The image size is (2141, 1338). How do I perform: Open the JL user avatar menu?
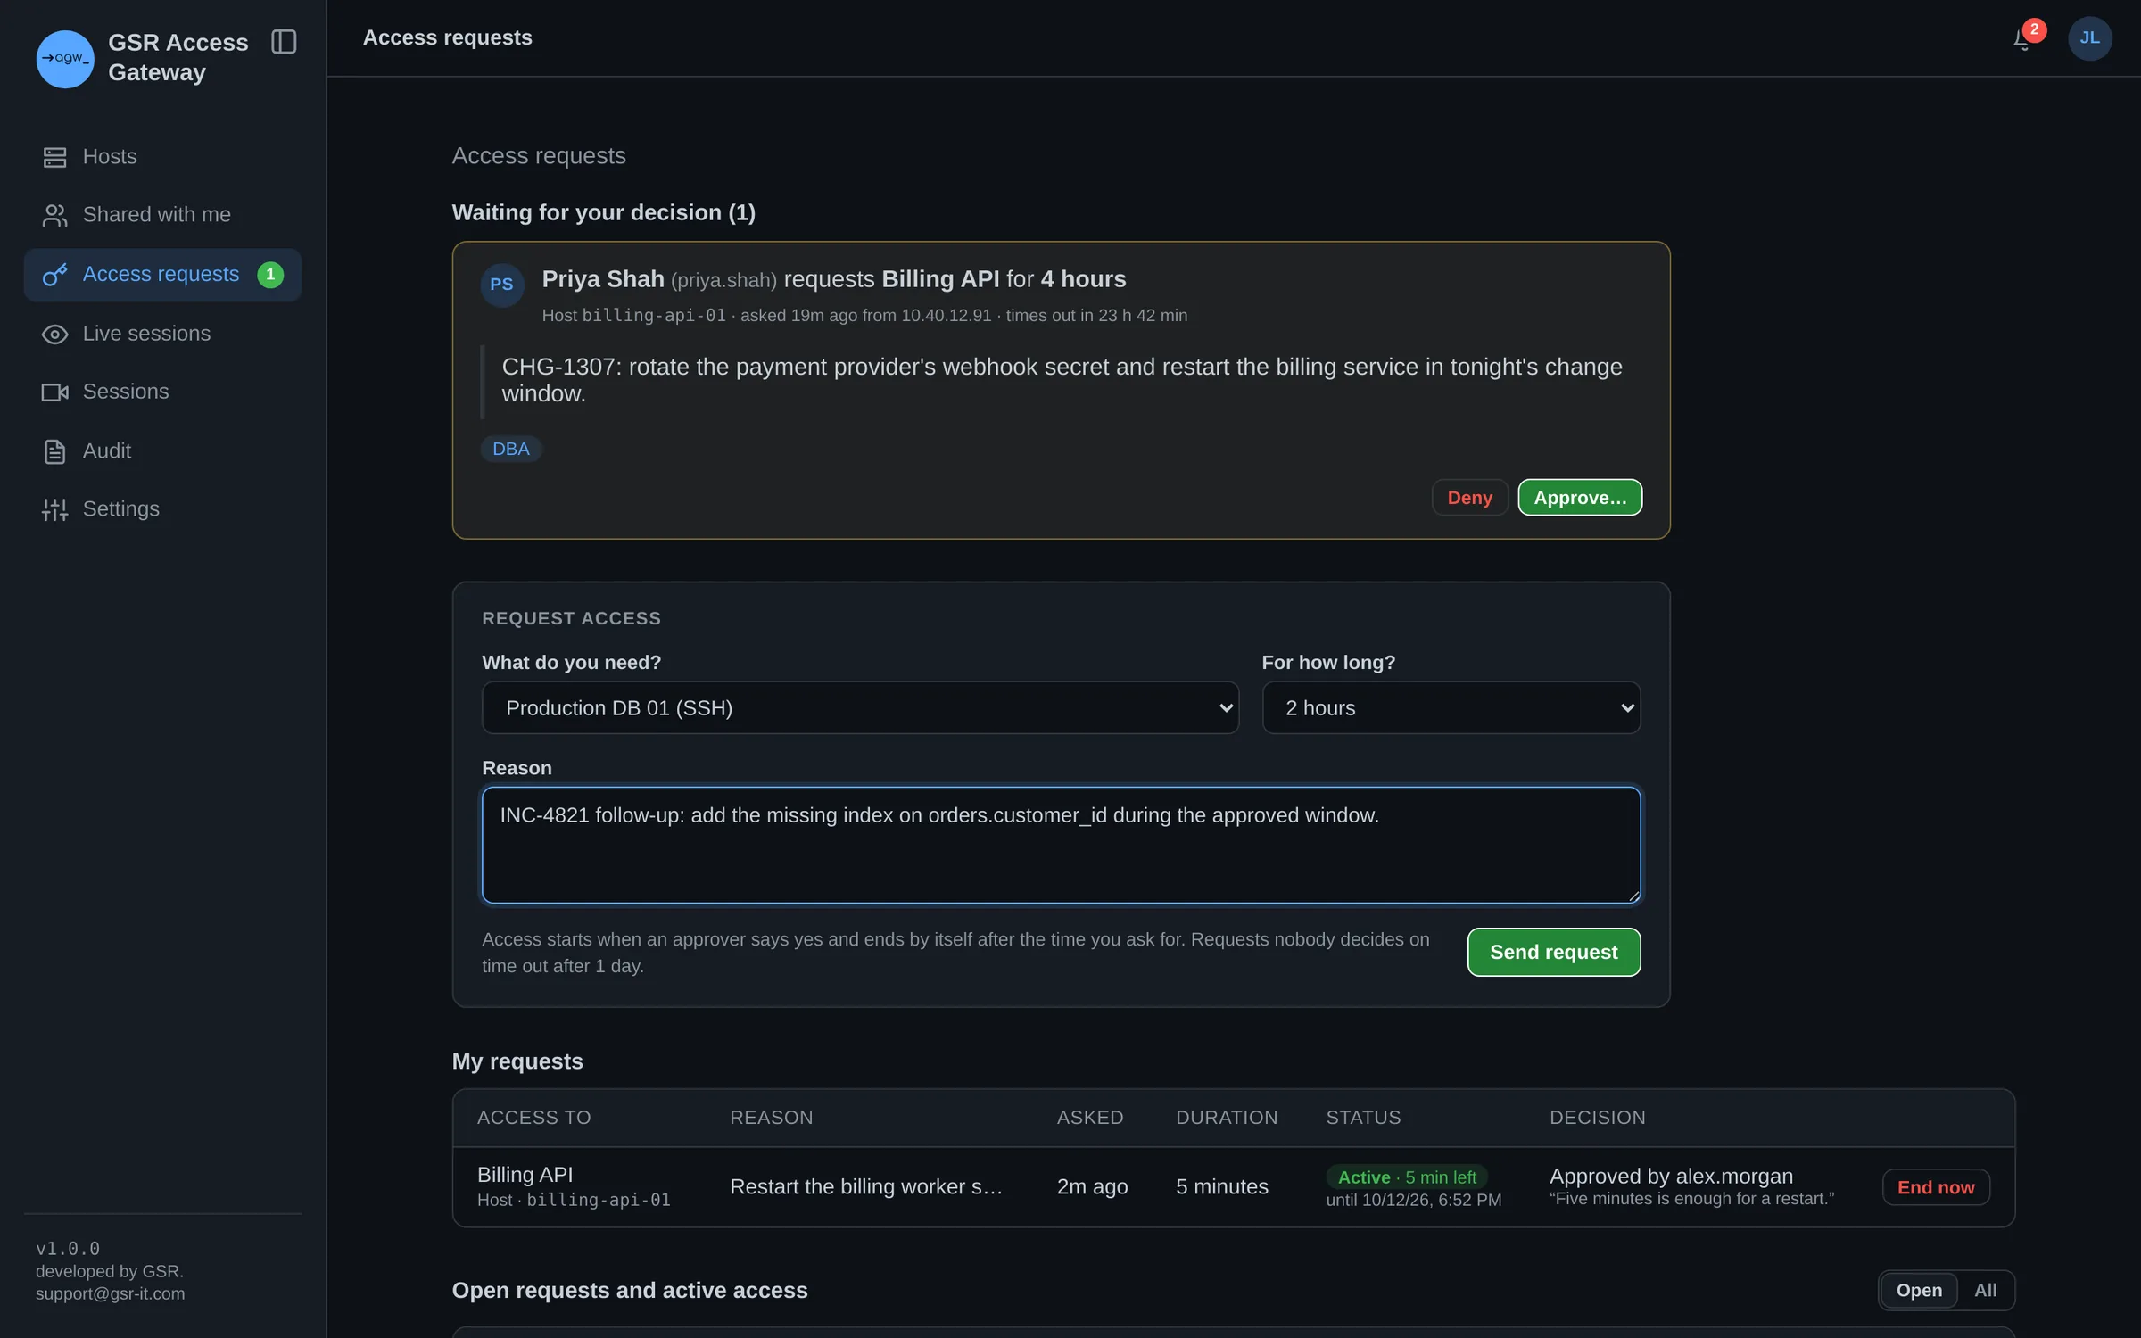[2089, 38]
